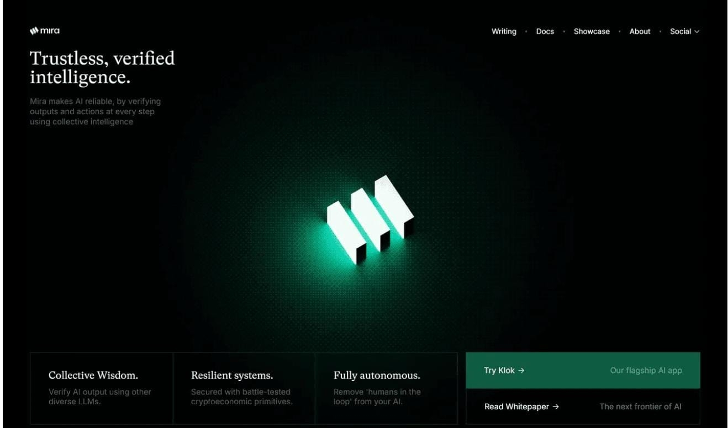Screen dimensions: 728x428
Task: Select the Resilient systems card
Action: (244, 388)
